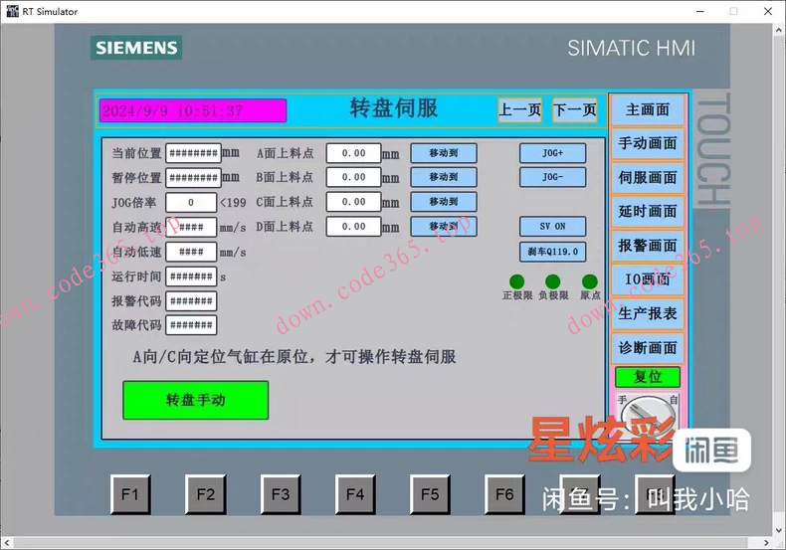The width and height of the screenshot is (786, 550).
Task: Open 生产报表 production report
Action: (647, 313)
